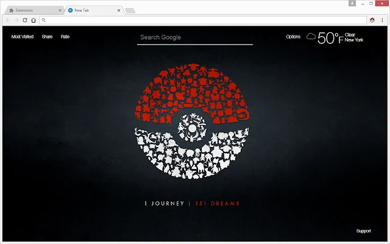Open the Chrome three-dot menu
Image resolution: width=390 pixels, height=244 pixels.
coord(382,20)
